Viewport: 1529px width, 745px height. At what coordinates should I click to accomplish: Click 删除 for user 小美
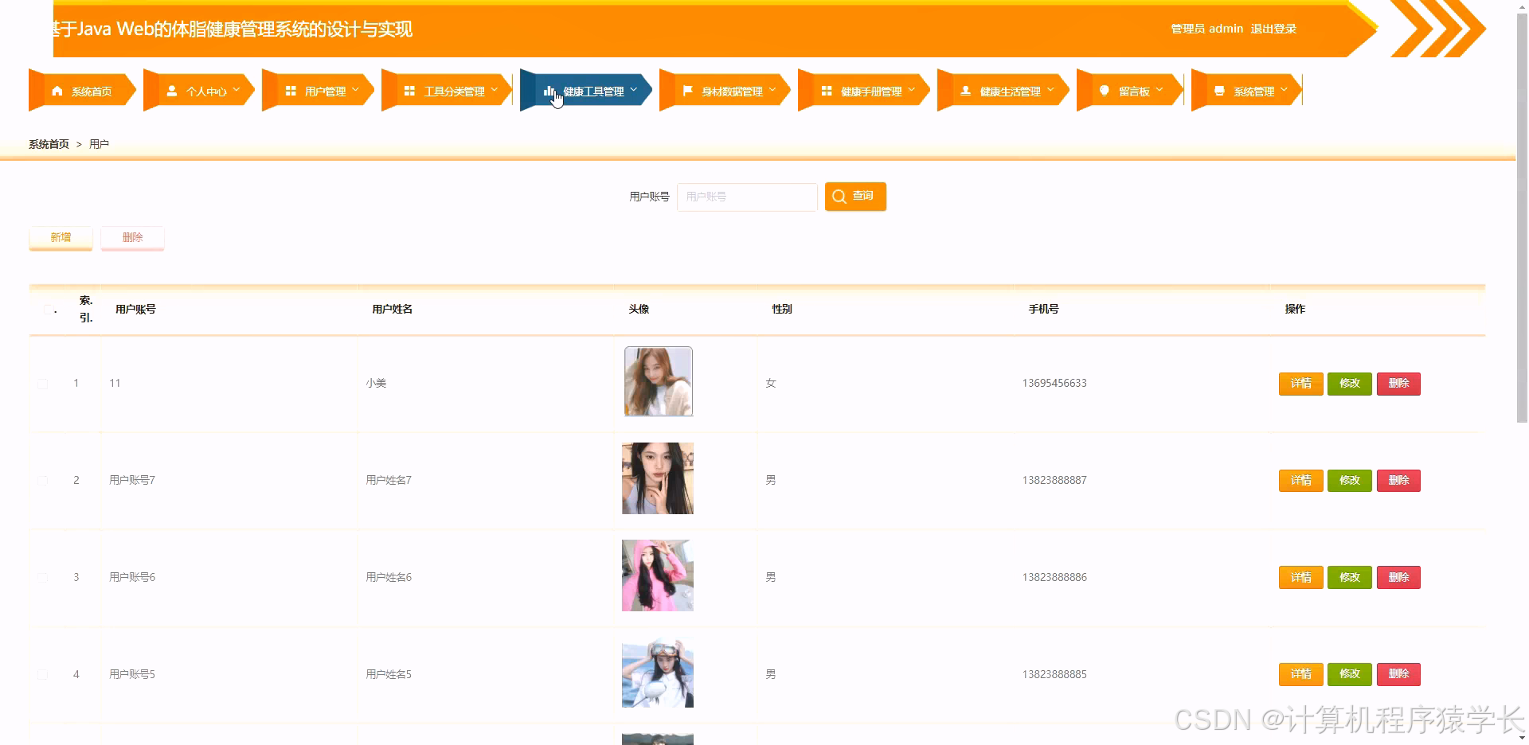[1398, 384]
